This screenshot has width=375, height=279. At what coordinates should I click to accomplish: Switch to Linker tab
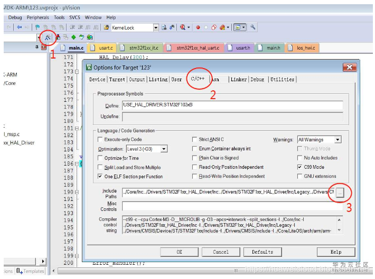238,79
